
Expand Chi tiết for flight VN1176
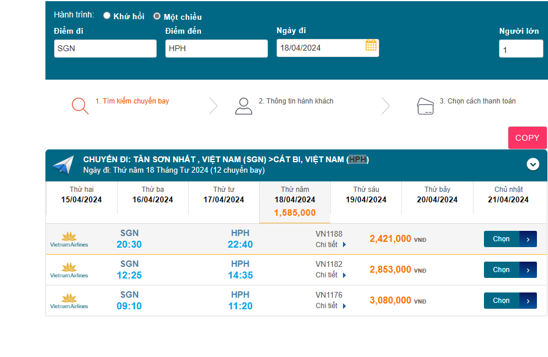coord(331,306)
